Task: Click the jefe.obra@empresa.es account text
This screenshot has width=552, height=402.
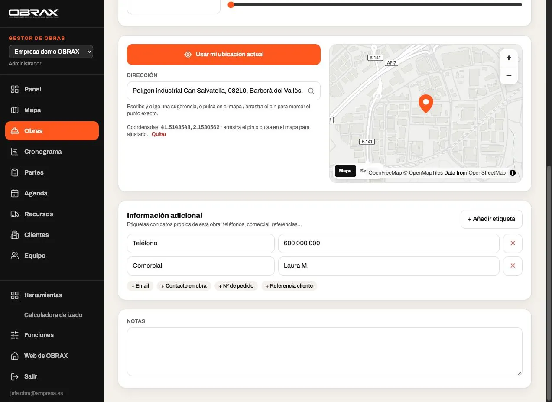Action: pos(36,393)
